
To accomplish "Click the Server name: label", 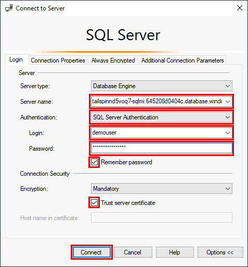I will click(x=36, y=102).
